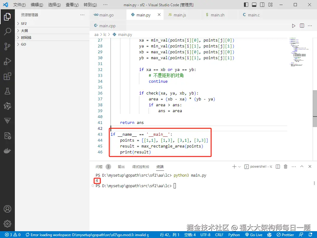317x238 pixels.
Task: Change CRLF line ending setting
Action: point(219,235)
